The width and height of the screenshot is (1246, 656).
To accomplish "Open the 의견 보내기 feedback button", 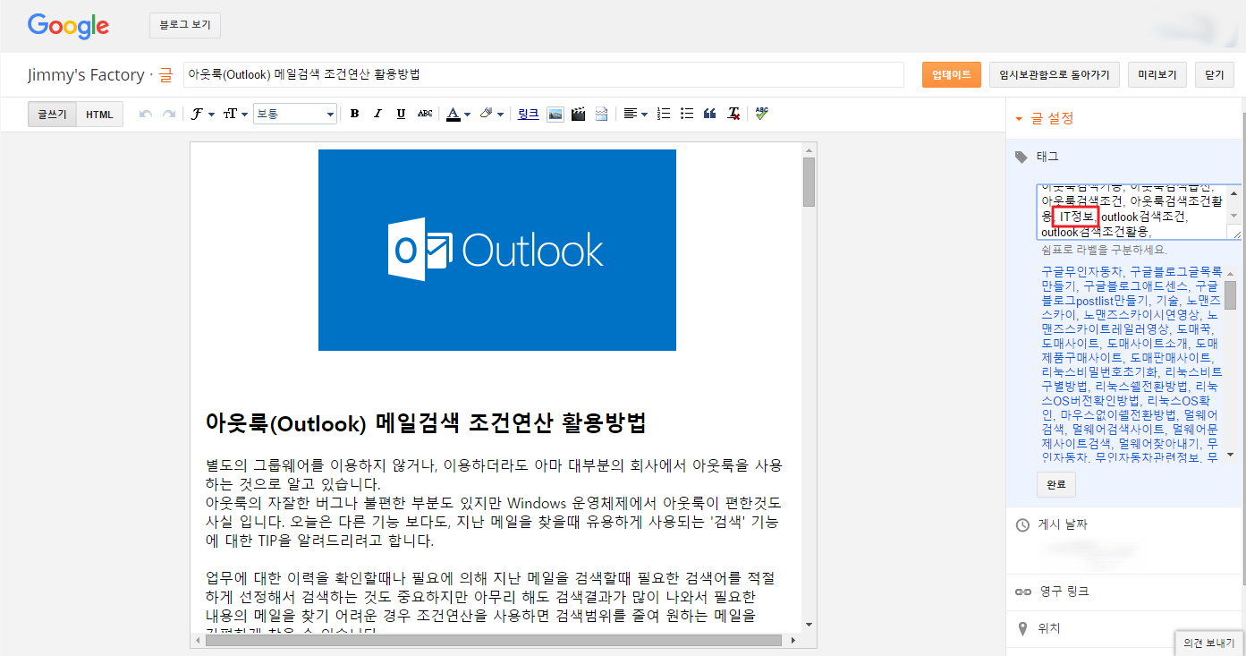I will coord(1209,643).
